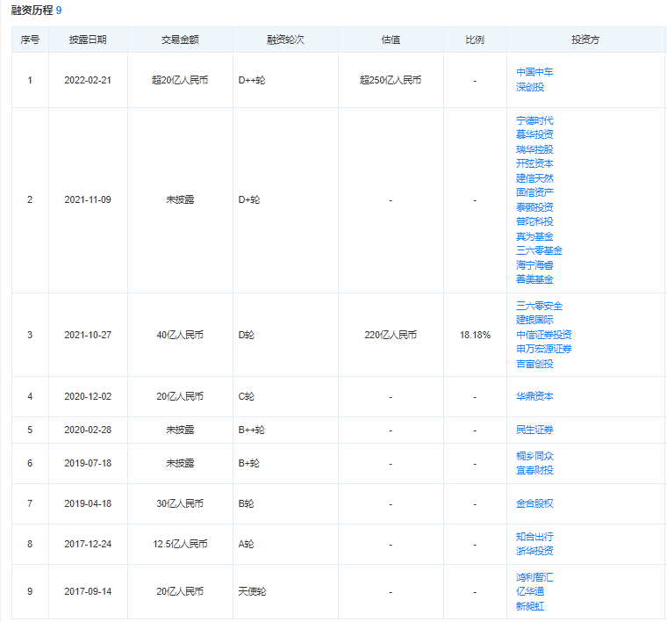Select the date 2019-04-18
The height and width of the screenshot is (622, 667).
pos(88,503)
